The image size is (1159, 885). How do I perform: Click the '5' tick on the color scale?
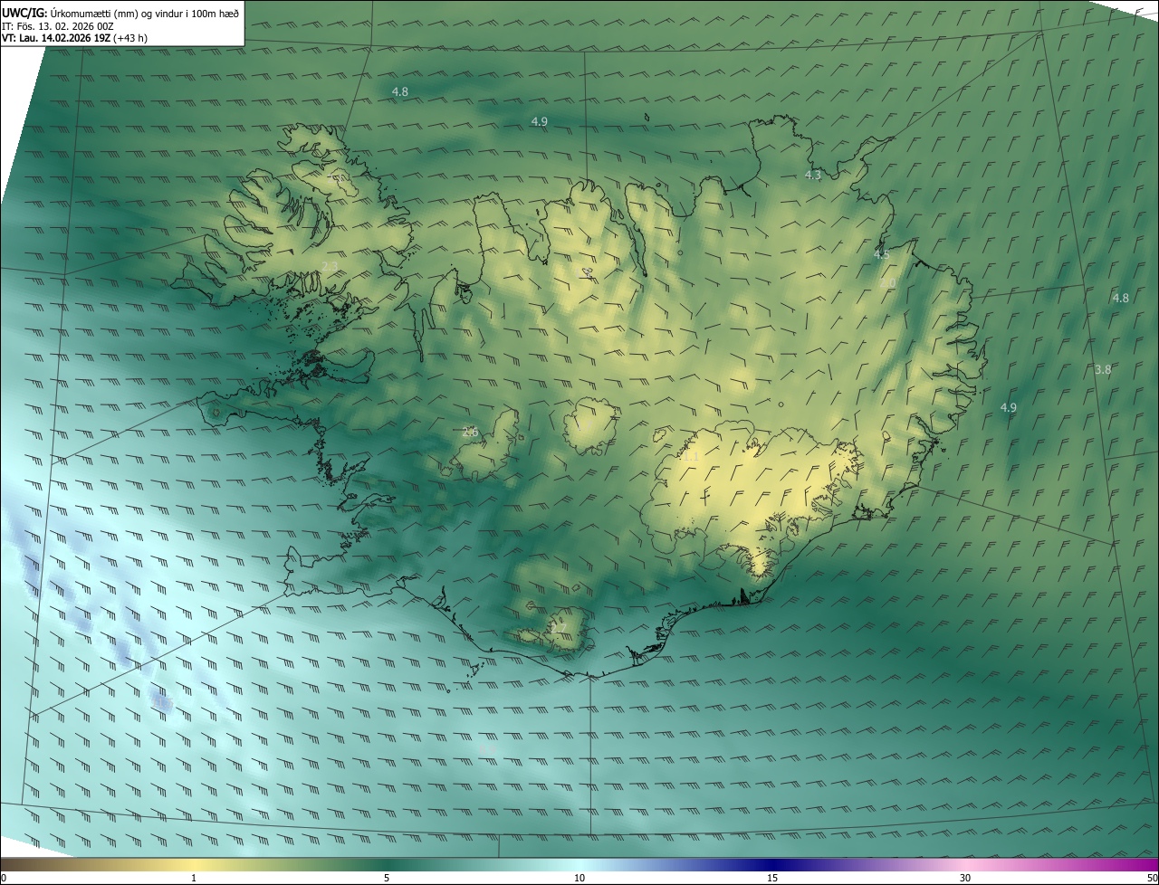(x=387, y=878)
